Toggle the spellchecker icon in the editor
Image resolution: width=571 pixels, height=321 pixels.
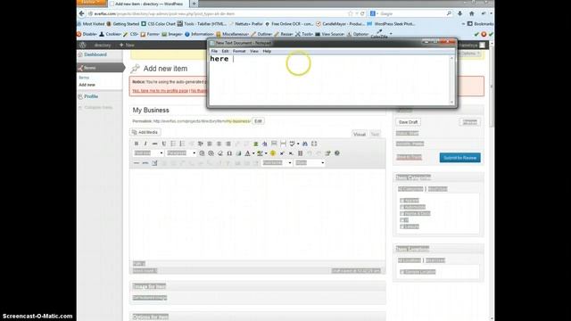(292, 144)
